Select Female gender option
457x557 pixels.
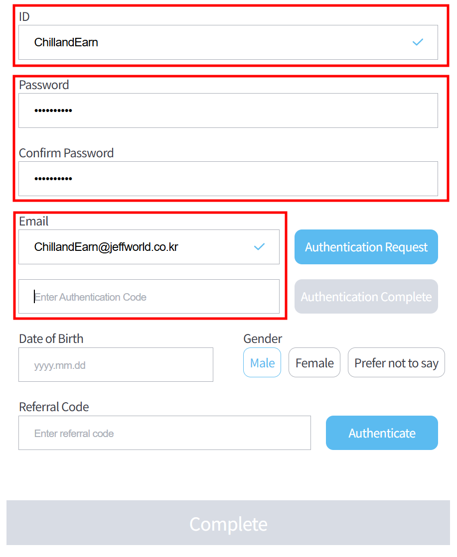tap(314, 363)
